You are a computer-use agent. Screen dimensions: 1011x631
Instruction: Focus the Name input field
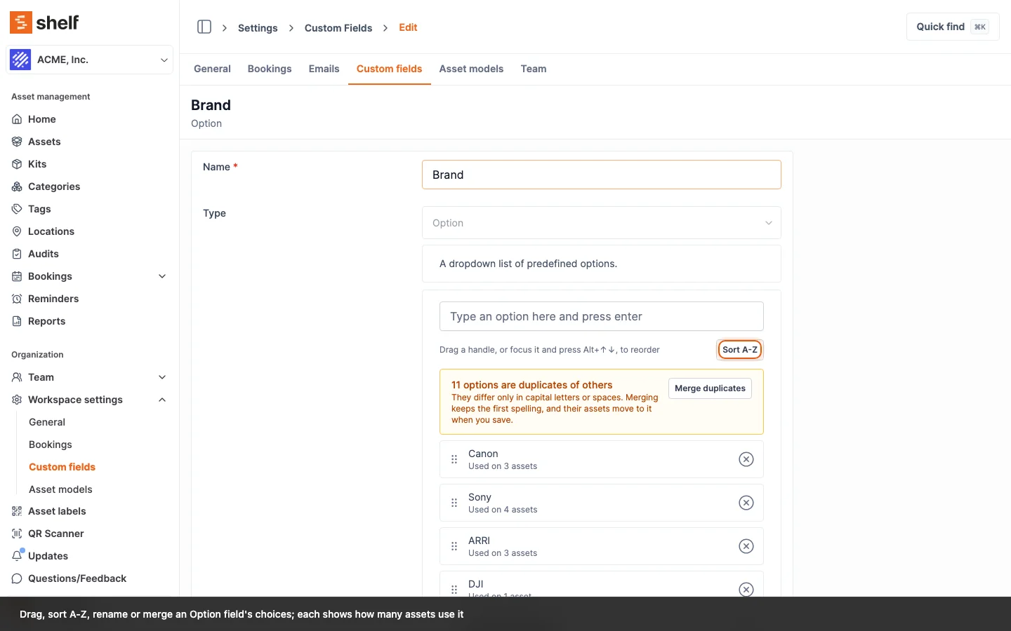coord(602,175)
